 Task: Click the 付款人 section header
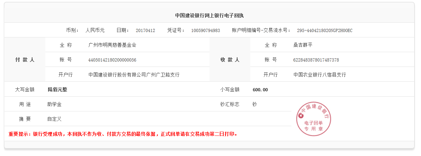(25, 60)
